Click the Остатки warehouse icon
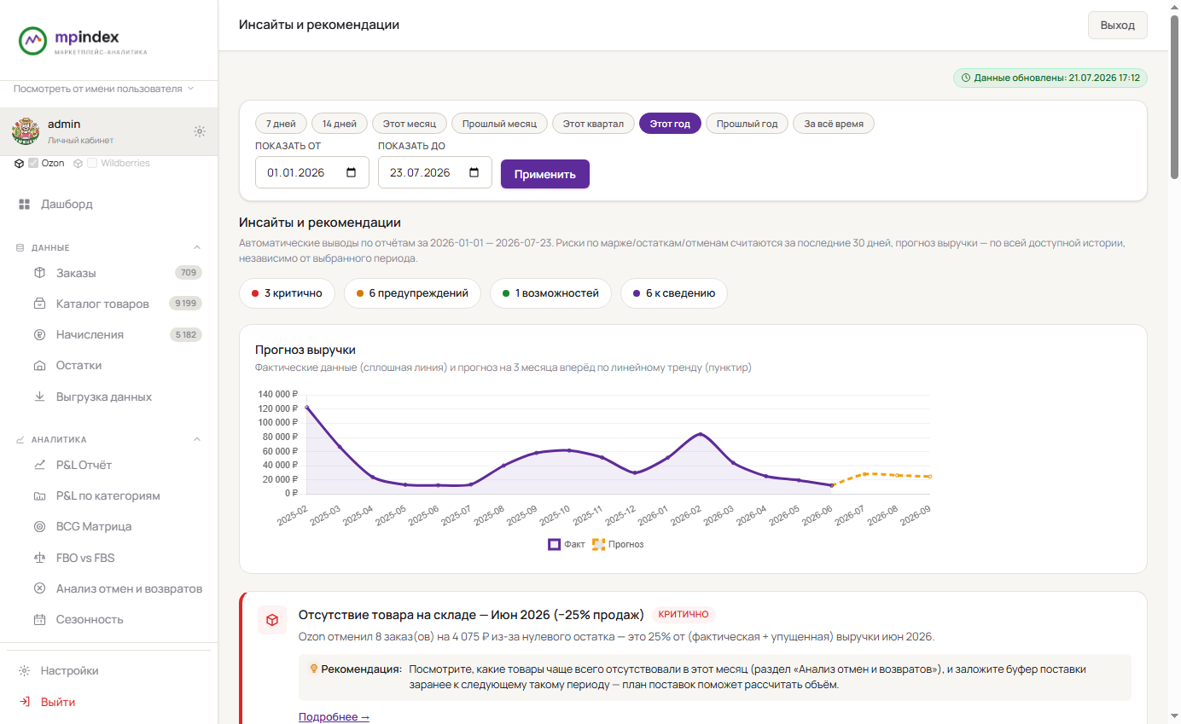The width and height of the screenshot is (1181, 724). (x=39, y=365)
